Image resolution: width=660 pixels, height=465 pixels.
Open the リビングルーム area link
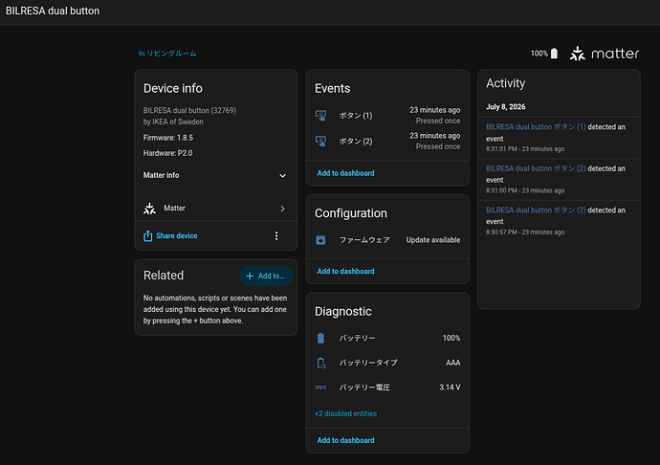pos(167,54)
